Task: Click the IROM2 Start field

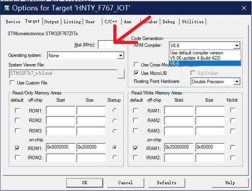Action: [60, 158]
